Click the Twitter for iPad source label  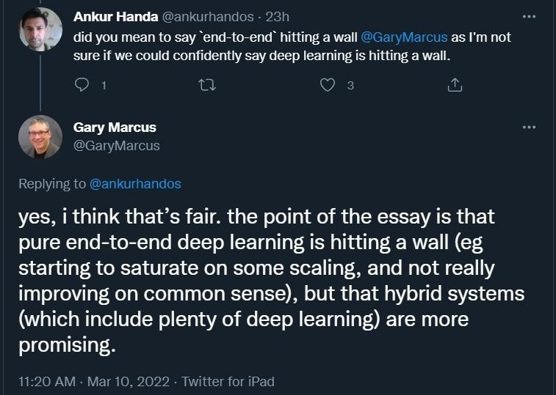tap(228, 381)
